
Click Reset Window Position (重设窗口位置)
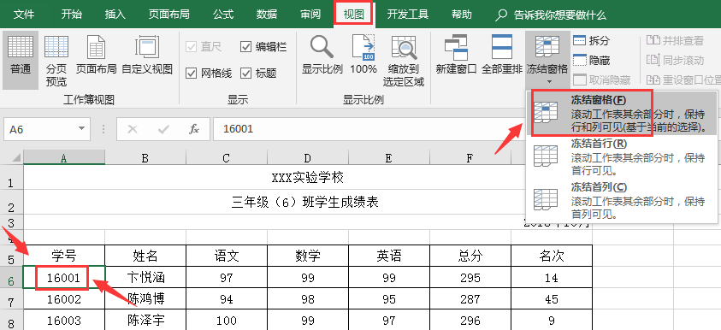683,80
